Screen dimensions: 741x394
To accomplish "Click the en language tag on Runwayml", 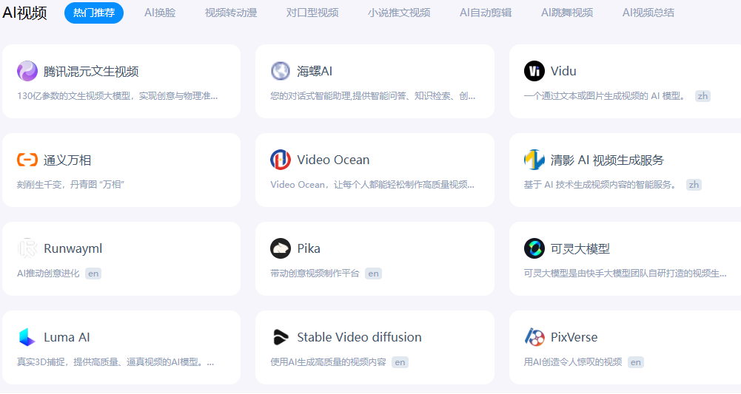I will (93, 274).
